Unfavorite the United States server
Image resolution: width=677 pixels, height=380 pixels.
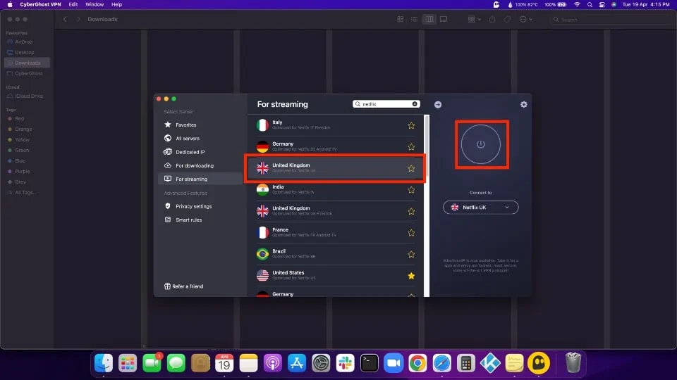(411, 276)
